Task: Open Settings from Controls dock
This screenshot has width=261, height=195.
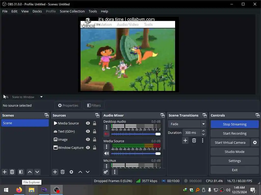Action: pos(234,161)
